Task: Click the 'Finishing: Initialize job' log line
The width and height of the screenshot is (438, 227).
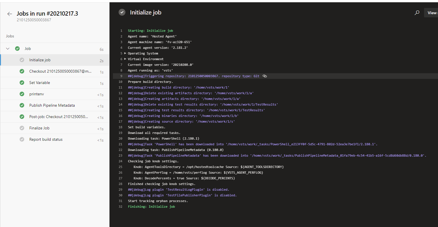Action: tap(151, 207)
